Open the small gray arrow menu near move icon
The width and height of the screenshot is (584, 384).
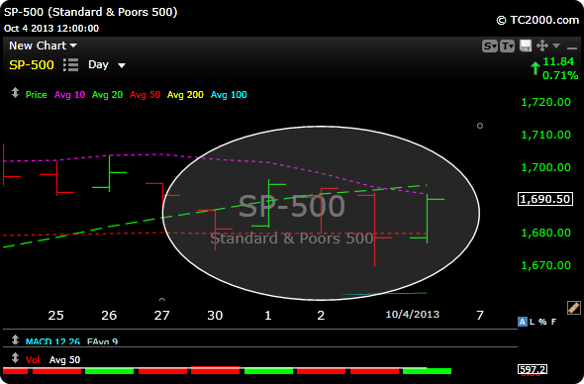click(556, 46)
